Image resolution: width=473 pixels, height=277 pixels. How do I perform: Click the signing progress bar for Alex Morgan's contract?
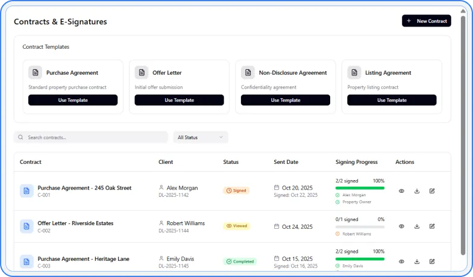click(360, 188)
